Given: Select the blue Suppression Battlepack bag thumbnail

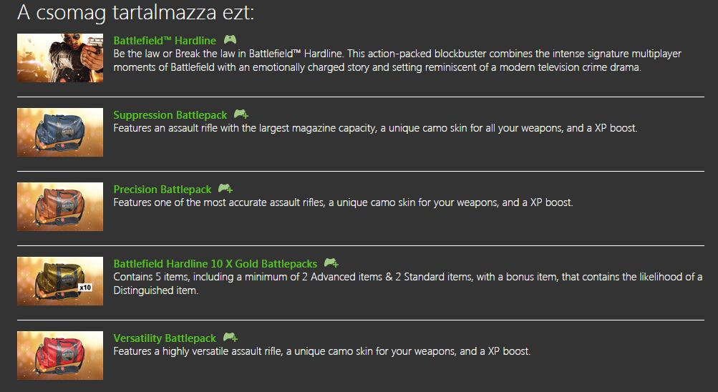Looking at the screenshot, I should click(x=60, y=132).
